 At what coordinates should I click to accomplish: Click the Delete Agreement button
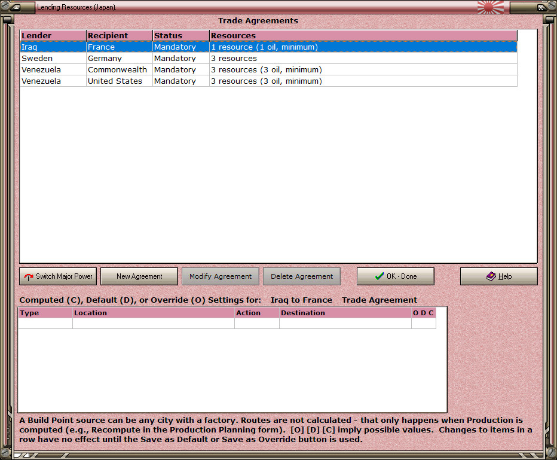302,276
